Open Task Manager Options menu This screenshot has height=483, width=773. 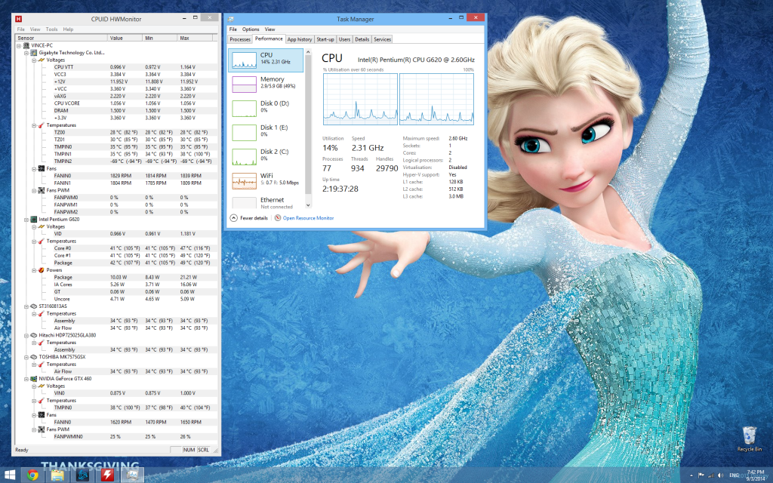coord(251,29)
